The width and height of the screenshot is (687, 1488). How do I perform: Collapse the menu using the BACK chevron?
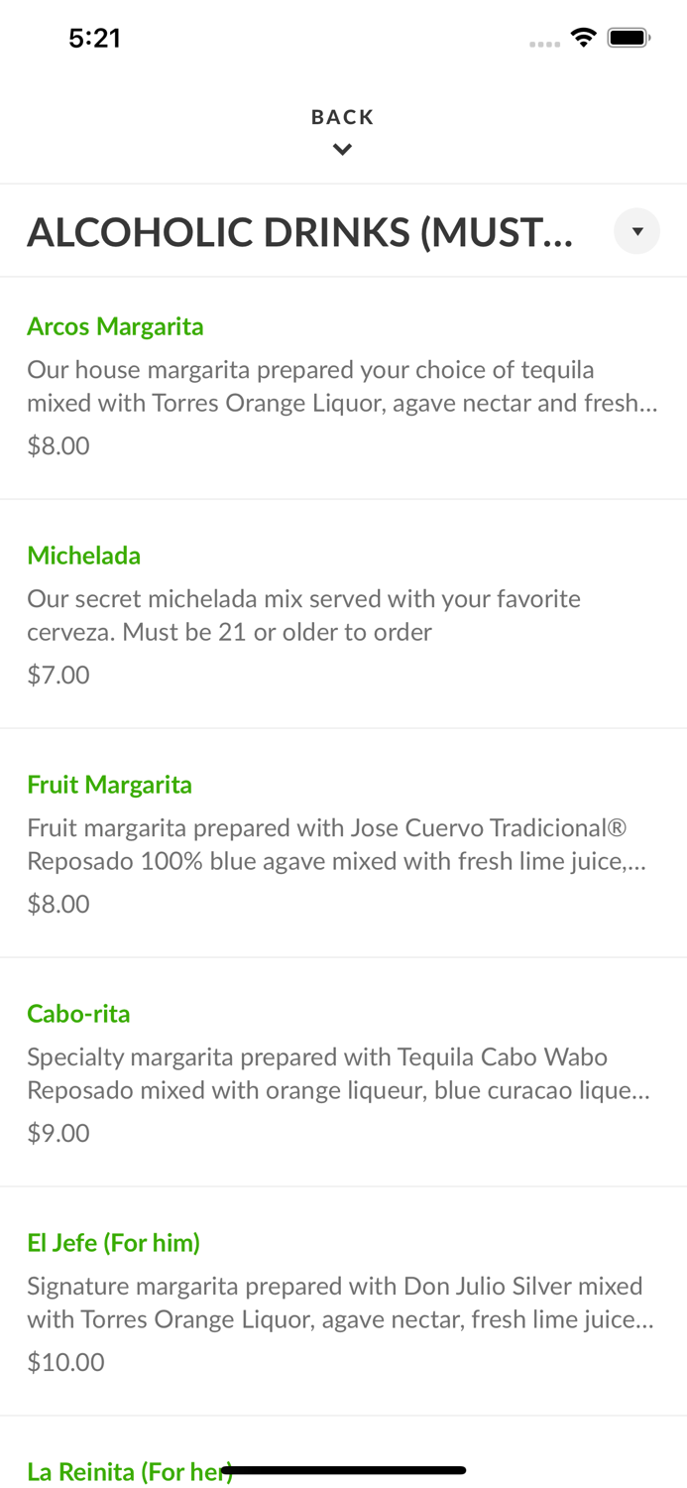(343, 148)
